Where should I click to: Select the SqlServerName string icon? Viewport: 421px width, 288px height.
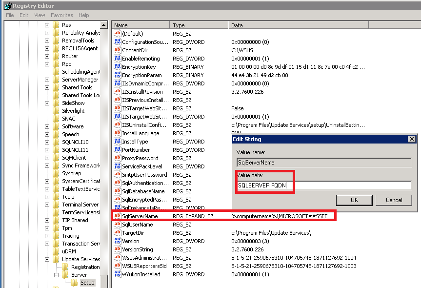(117, 215)
